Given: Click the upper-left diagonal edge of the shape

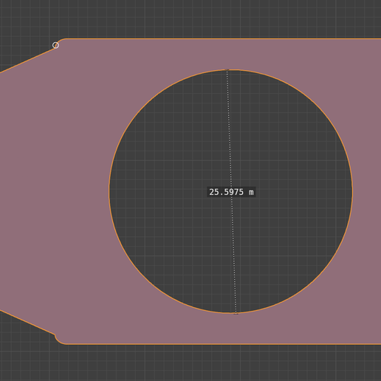Looking at the screenshot, I should coord(27,61).
